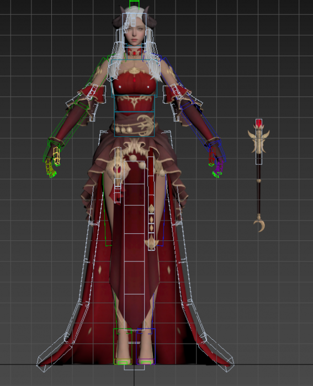Select the staff weapon's winged head ornament
Screen dimensions: 313x386
258,141
